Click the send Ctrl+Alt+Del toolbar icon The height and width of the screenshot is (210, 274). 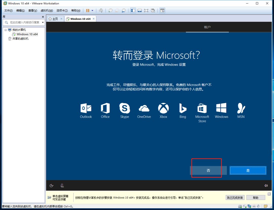point(101,10)
